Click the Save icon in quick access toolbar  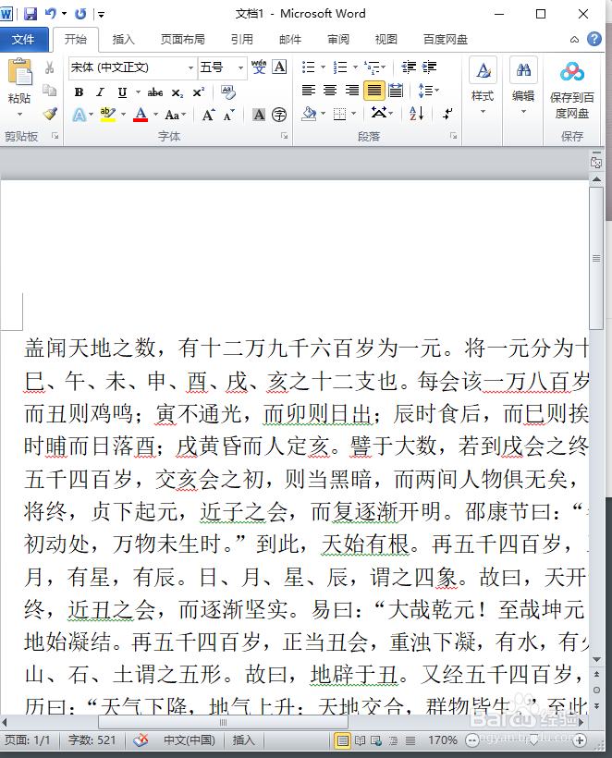(x=31, y=14)
